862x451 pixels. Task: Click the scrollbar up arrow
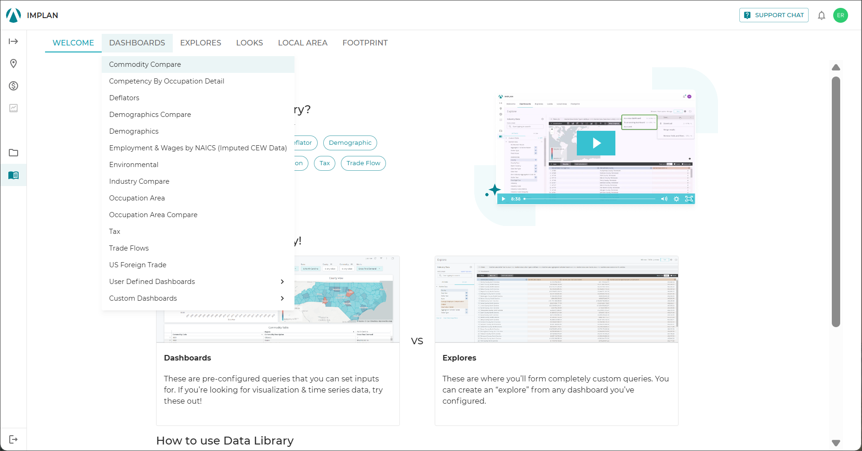click(836, 67)
